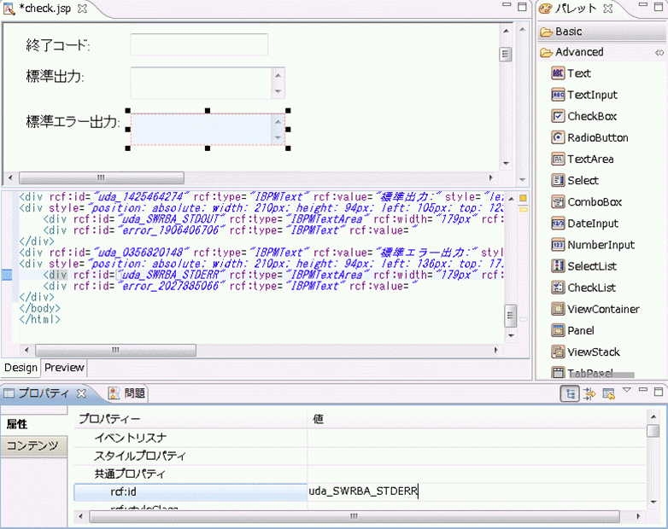
Task: Close the check.jsp editor tab
Action: click(82, 8)
